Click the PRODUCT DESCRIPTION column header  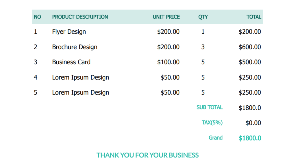tap(80, 17)
